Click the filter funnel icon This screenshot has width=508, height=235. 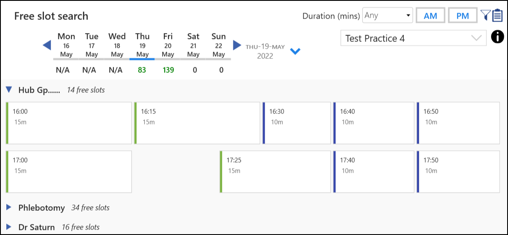click(x=485, y=16)
